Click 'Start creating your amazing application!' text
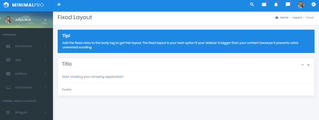 pos(93,77)
